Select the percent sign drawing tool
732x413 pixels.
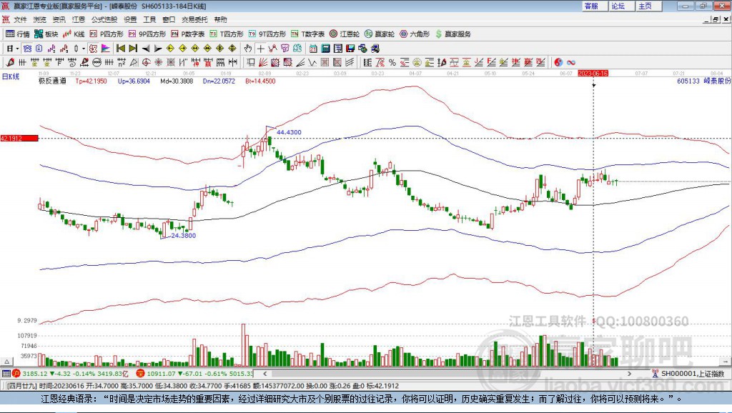(392, 62)
